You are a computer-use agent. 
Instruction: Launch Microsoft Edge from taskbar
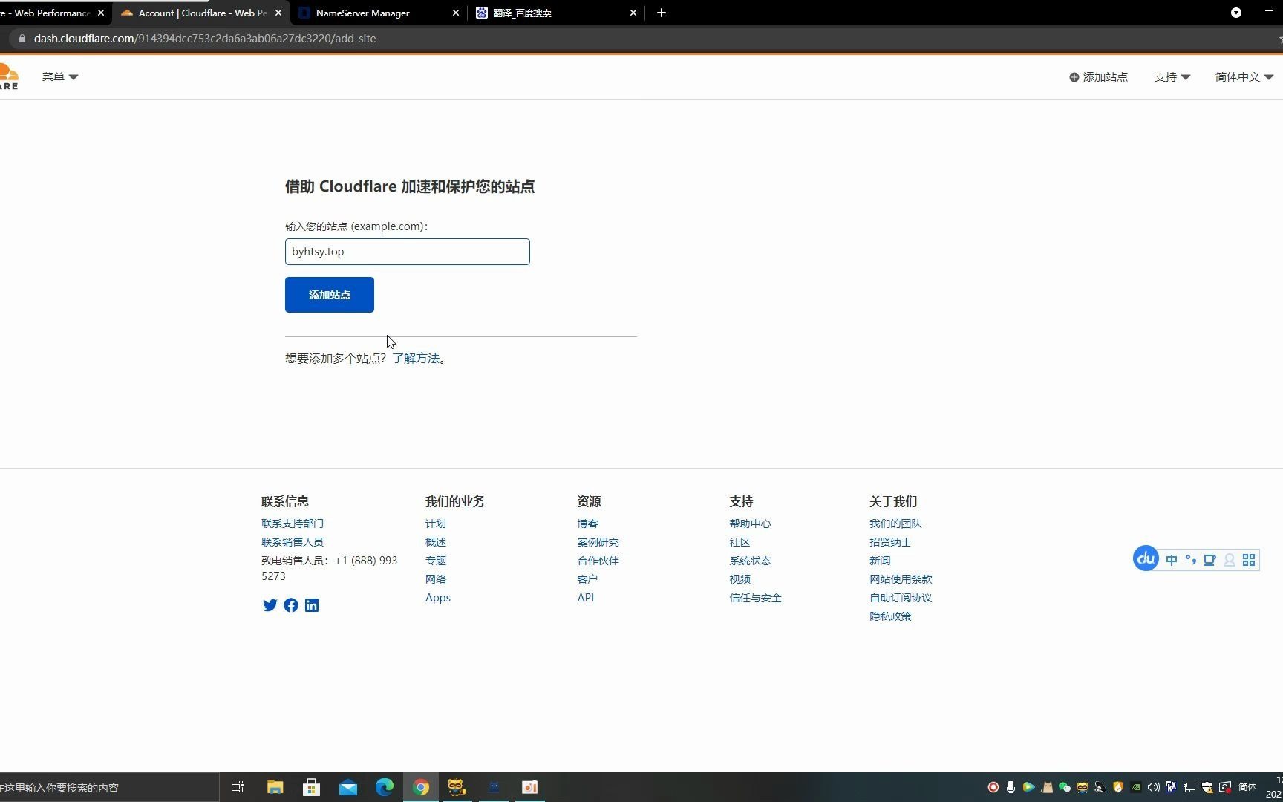click(x=384, y=787)
